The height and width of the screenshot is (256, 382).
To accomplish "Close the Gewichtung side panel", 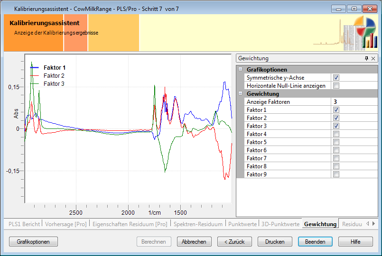I will point(373,58).
